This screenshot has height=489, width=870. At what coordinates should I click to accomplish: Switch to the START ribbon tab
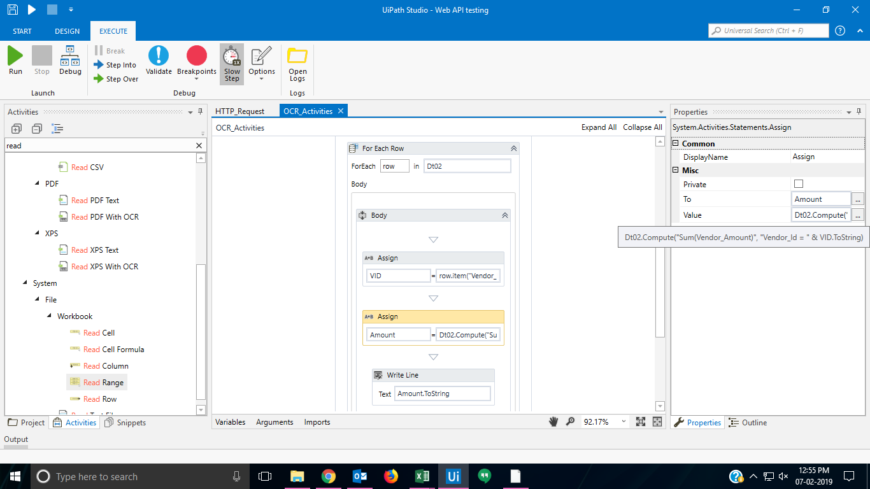22,31
